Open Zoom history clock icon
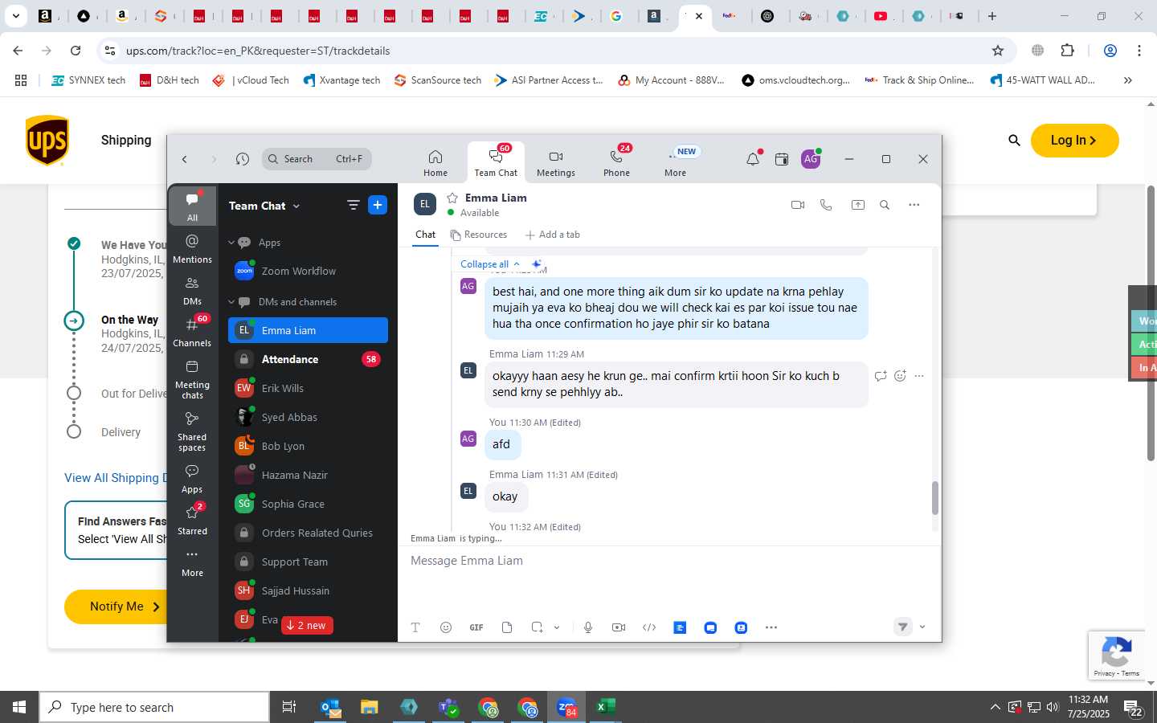 [243, 159]
